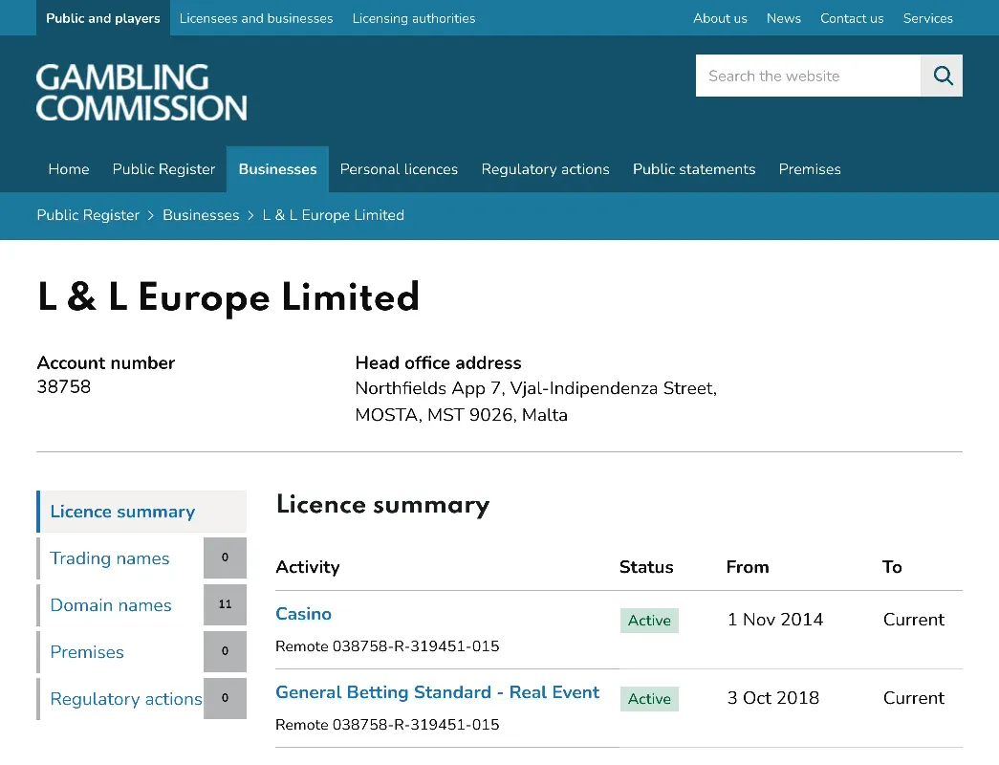Open Public statements menu item
This screenshot has width=999, height=765.
(x=694, y=169)
